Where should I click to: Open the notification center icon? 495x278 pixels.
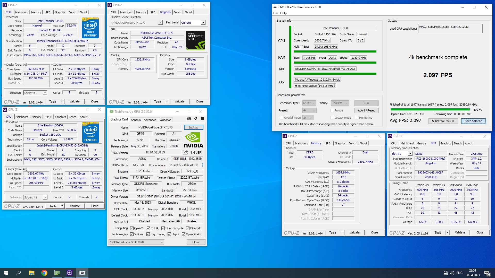pyautogui.click(x=487, y=273)
